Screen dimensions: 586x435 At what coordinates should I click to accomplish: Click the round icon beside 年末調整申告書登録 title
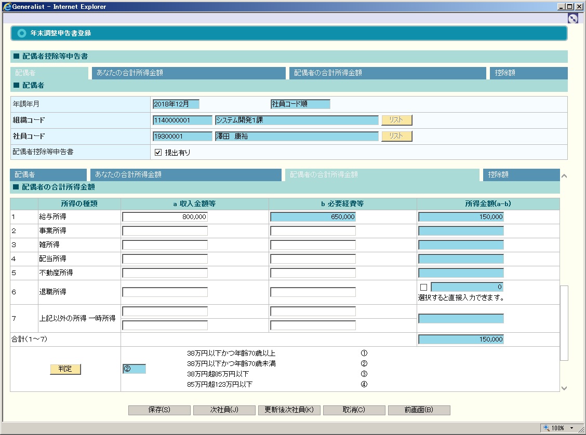(x=21, y=33)
